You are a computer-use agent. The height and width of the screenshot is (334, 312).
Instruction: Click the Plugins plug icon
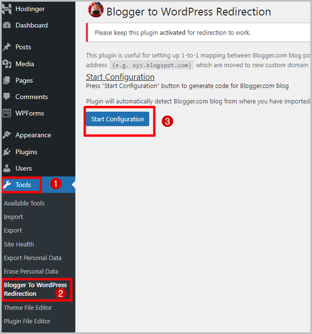(x=7, y=151)
